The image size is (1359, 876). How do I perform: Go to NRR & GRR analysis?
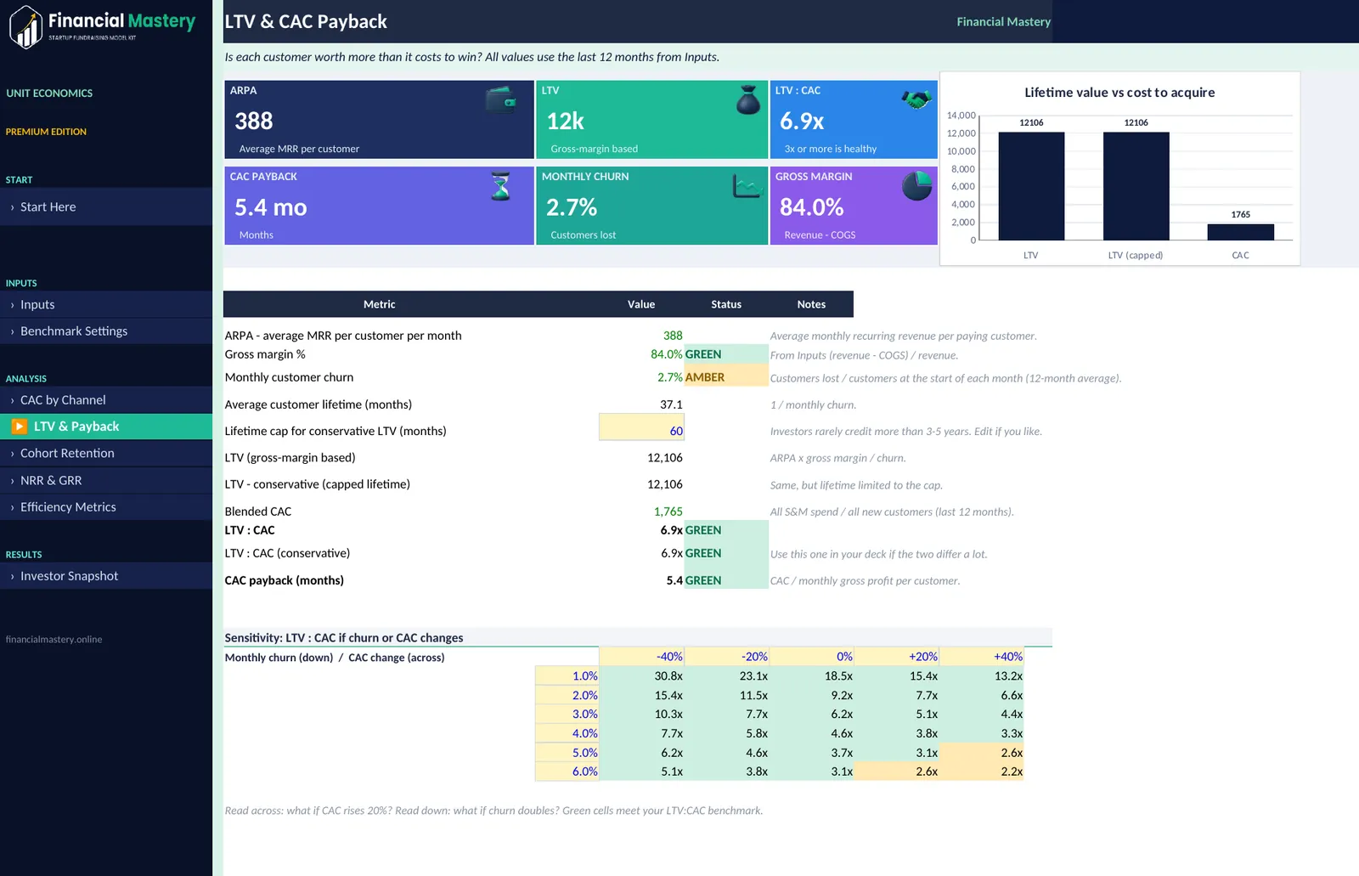(106, 480)
